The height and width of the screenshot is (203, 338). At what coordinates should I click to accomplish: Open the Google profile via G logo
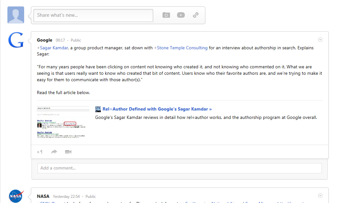16,40
